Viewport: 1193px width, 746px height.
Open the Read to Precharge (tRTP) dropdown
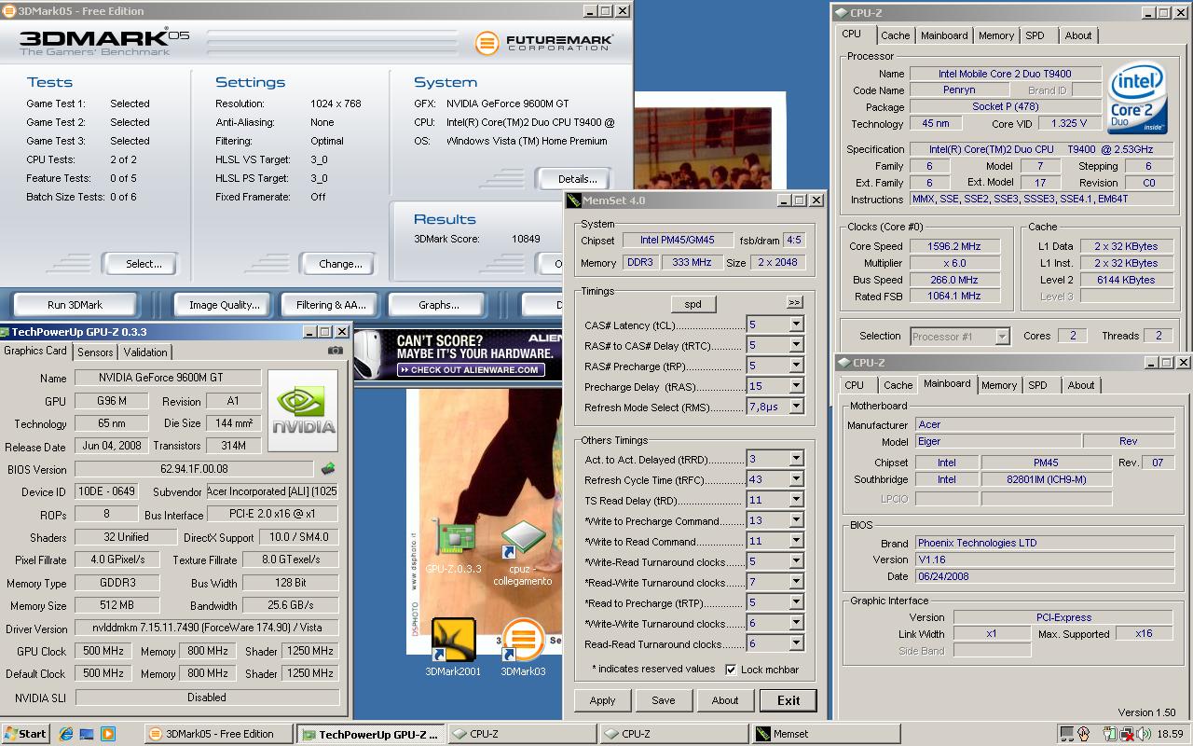[x=796, y=602]
